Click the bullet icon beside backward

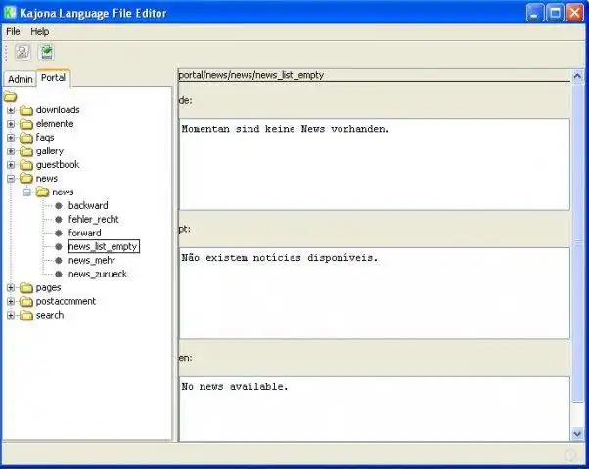coord(59,205)
